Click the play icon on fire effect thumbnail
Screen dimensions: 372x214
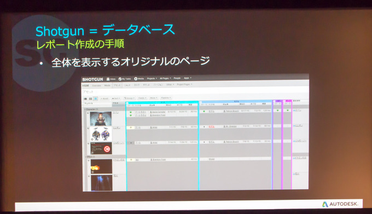click(92, 172)
